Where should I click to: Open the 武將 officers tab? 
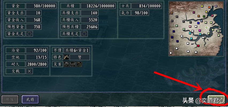[30, 100]
